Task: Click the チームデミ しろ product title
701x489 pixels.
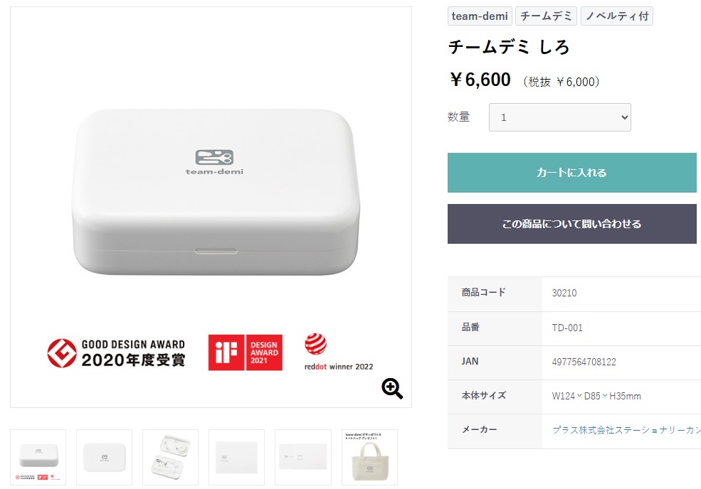Action: pos(509,48)
